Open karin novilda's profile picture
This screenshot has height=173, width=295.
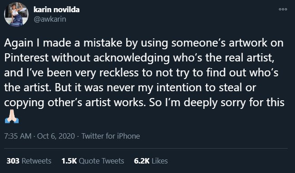(16, 14)
